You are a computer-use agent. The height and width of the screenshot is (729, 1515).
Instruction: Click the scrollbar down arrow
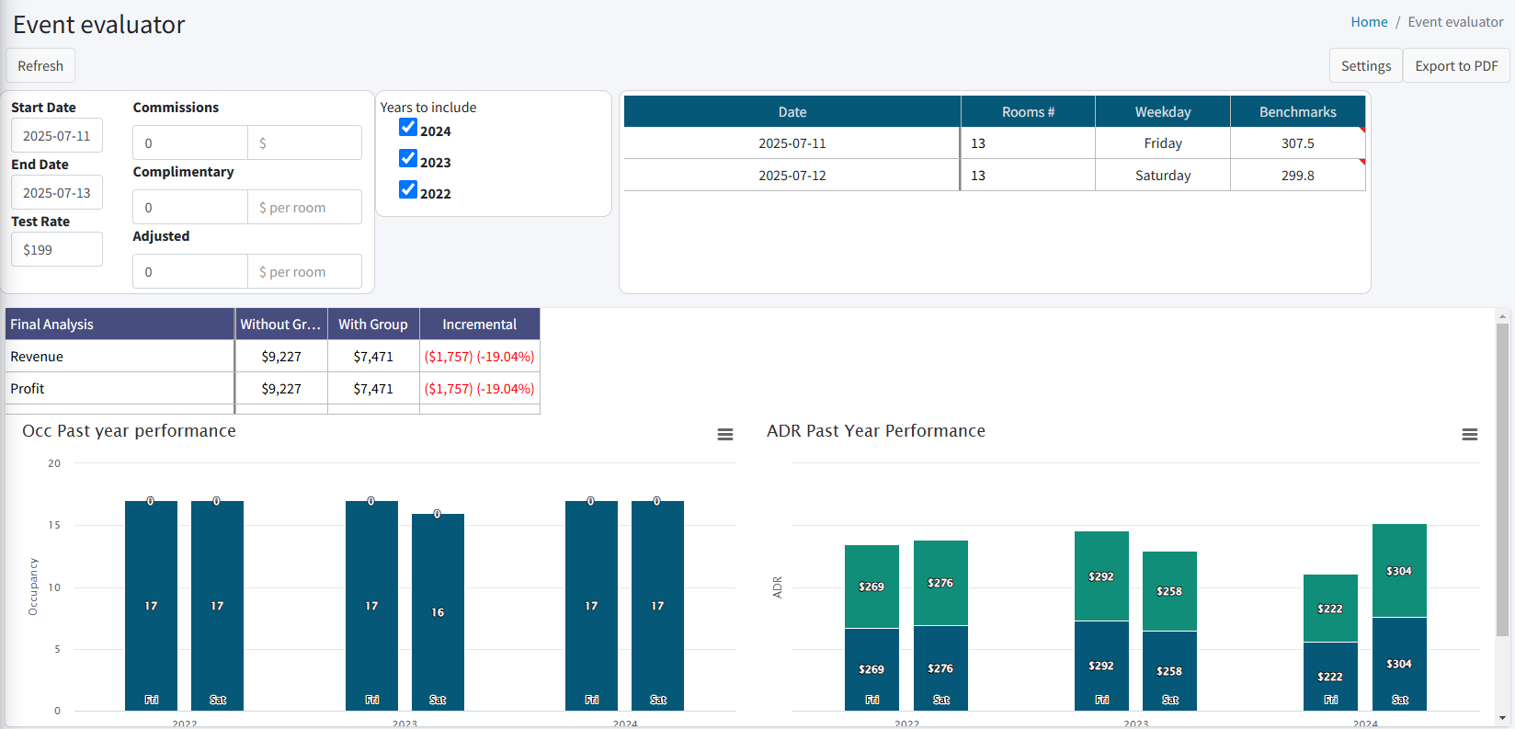(1503, 718)
